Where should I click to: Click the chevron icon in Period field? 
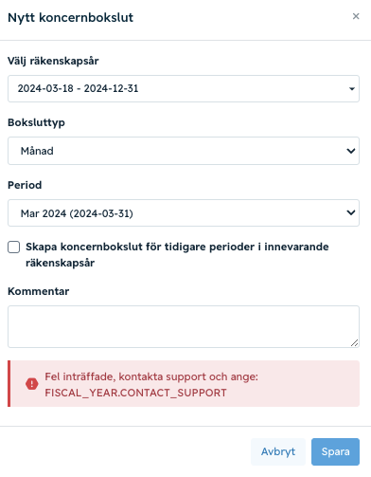[351, 212]
